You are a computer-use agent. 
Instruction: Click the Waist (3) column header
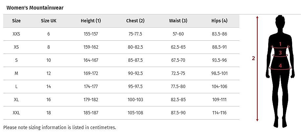click(178, 21)
